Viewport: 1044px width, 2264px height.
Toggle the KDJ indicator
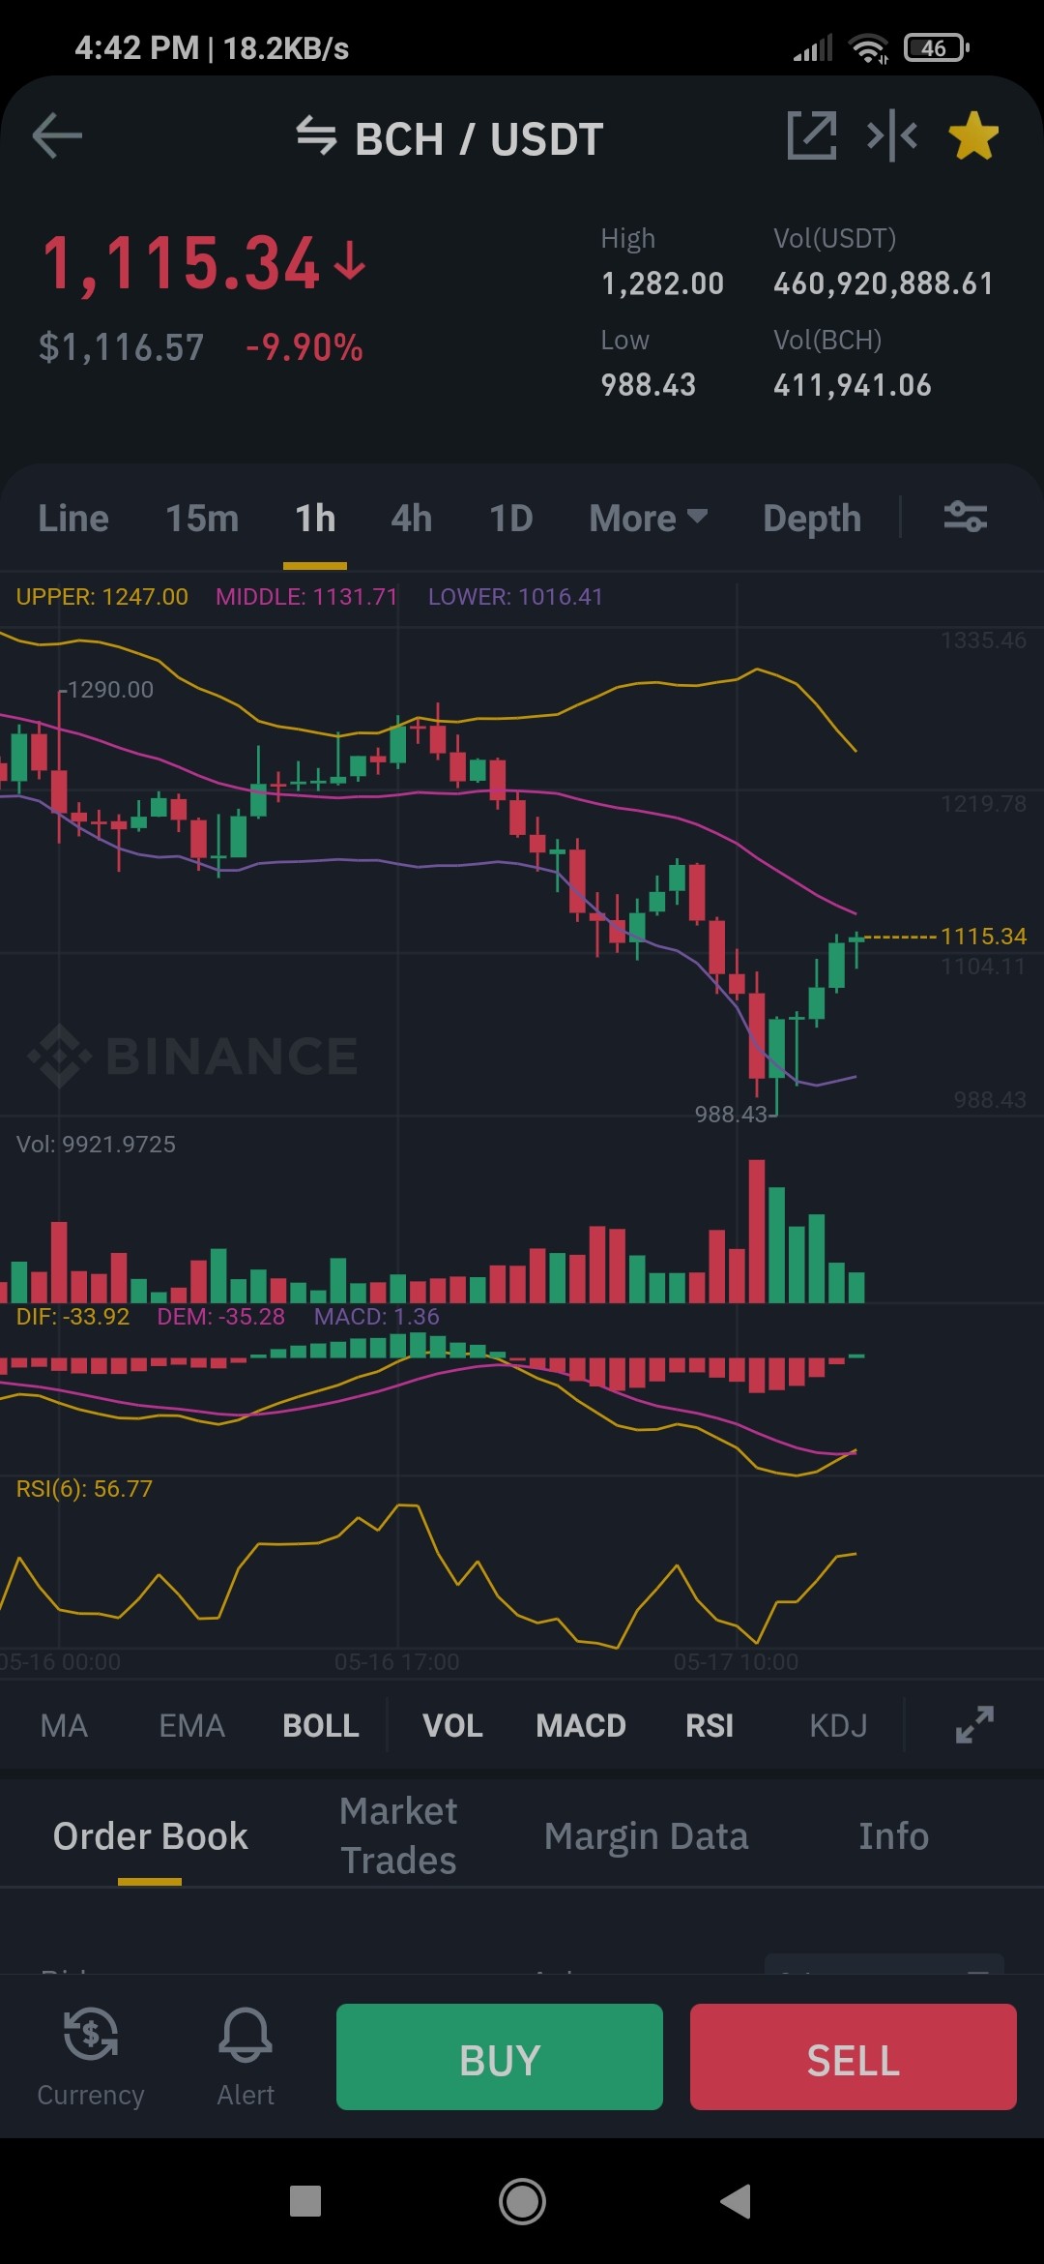point(838,1726)
